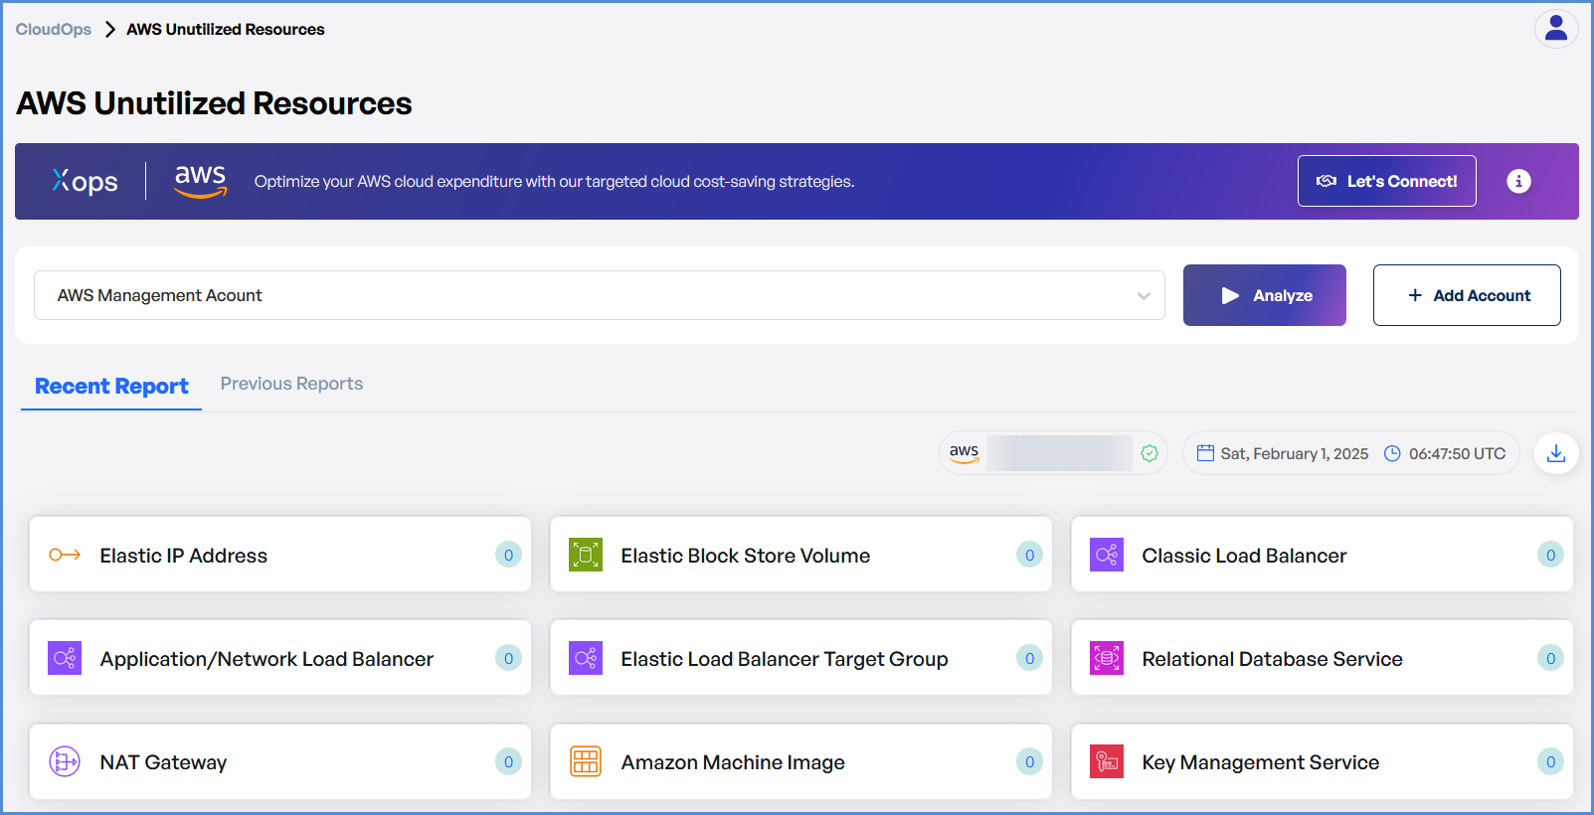Click the info icon in the banner
The image size is (1594, 815).
(x=1518, y=181)
